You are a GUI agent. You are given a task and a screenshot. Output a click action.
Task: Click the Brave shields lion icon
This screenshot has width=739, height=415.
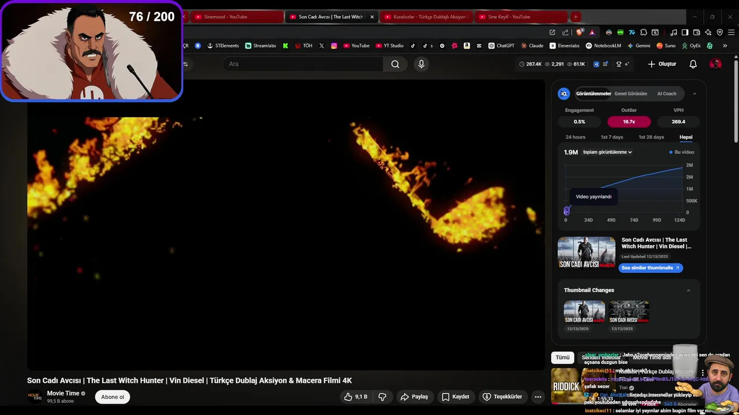(580, 32)
